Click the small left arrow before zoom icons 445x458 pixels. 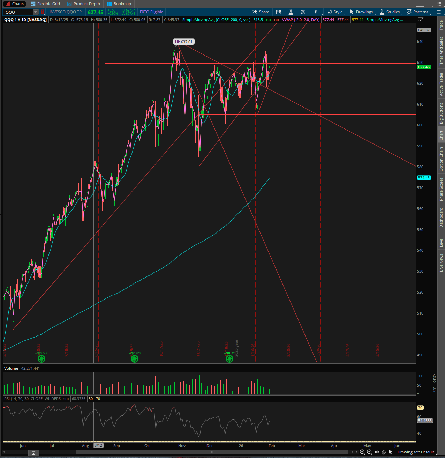tap(352, 452)
